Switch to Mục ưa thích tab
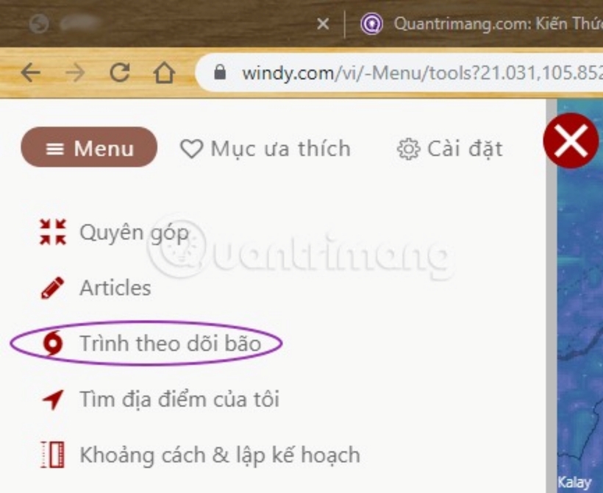This screenshot has width=603, height=493. tap(265, 149)
